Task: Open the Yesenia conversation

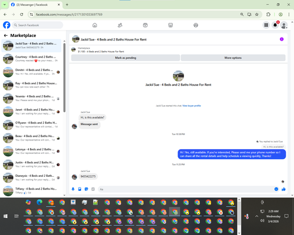Action: click(x=31, y=98)
